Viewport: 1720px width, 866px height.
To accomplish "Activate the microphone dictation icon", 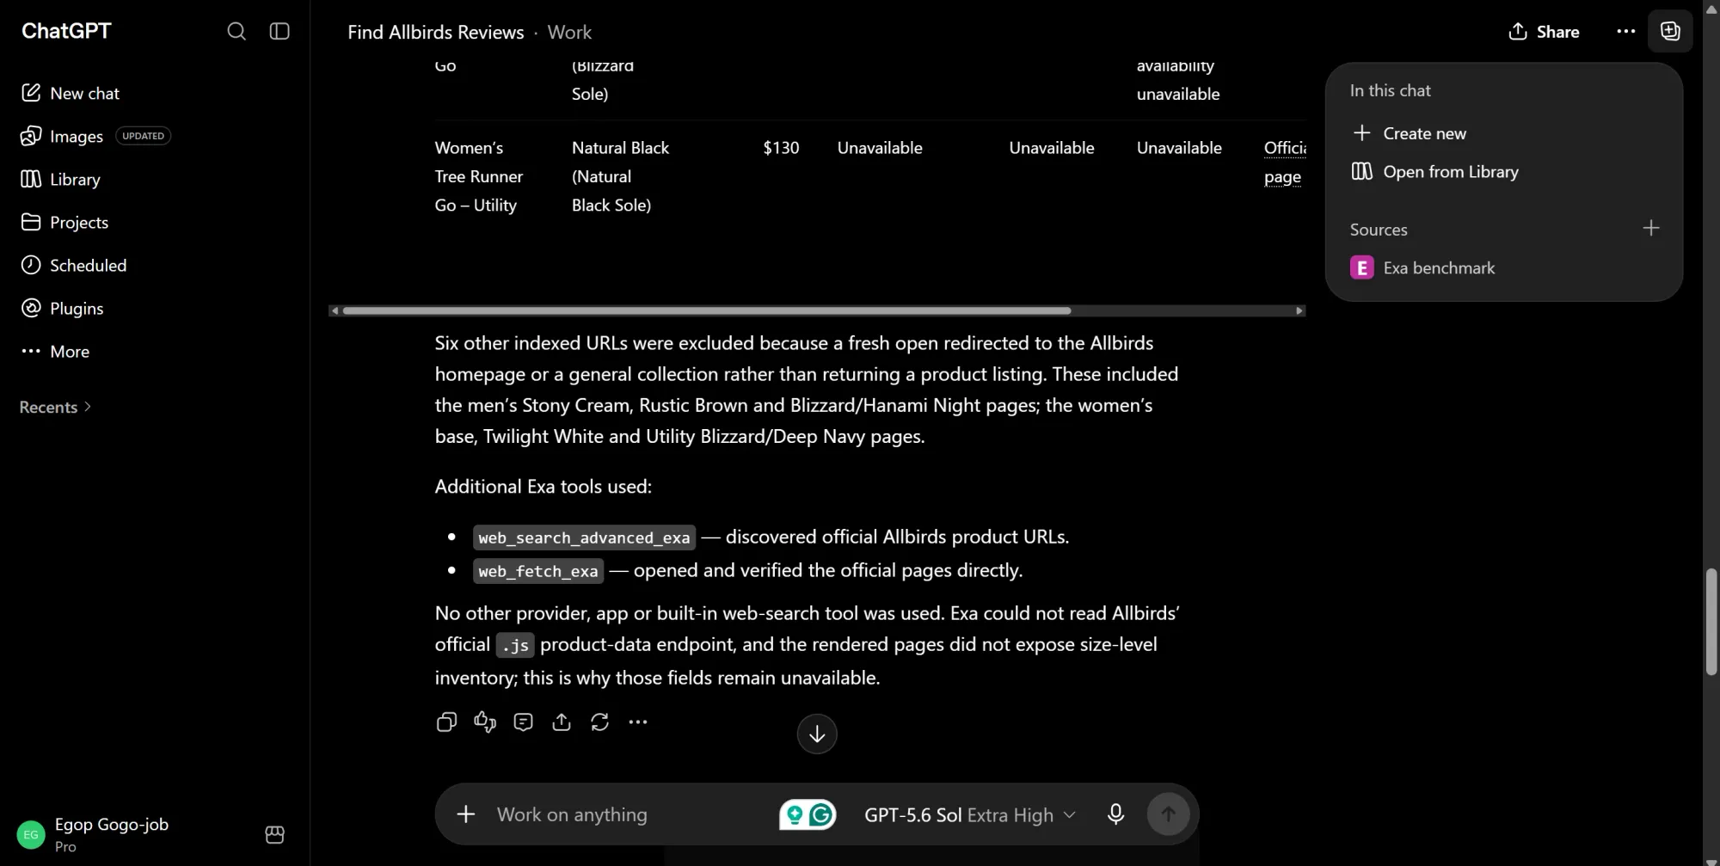I will tap(1115, 814).
